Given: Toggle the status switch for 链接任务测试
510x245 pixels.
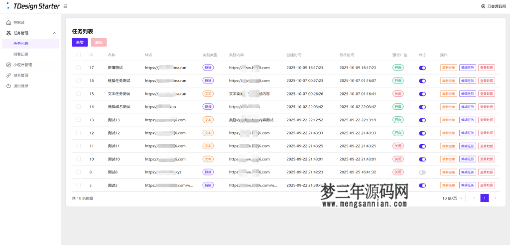Looking at the screenshot, I should (x=422, y=81).
